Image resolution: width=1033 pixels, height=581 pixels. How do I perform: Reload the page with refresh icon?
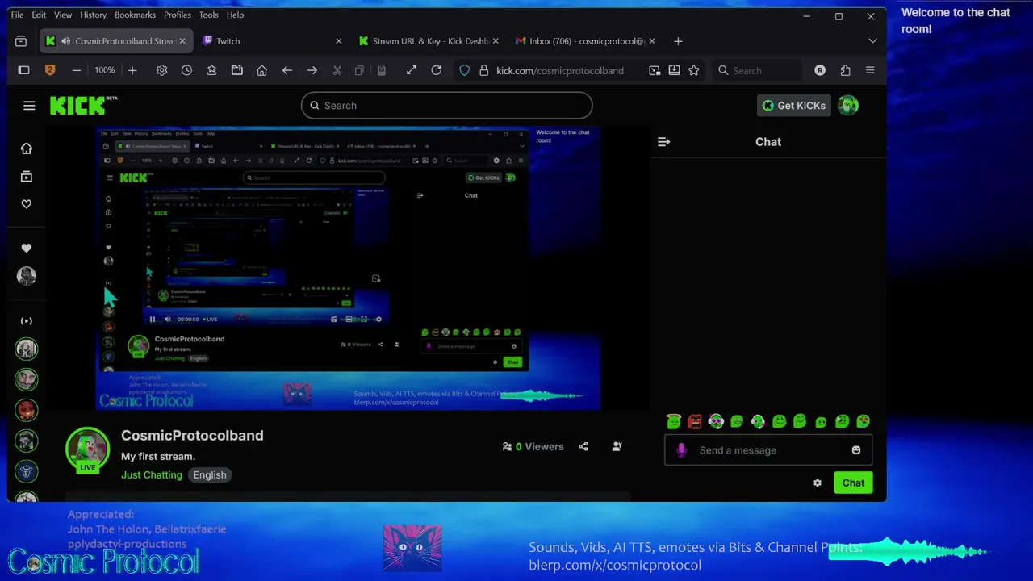(x=437, y=70)
